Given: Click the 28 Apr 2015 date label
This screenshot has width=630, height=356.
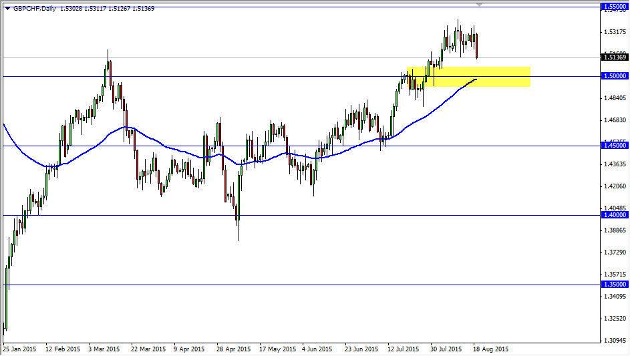Looking at the screenshot, I should [233, 349].
